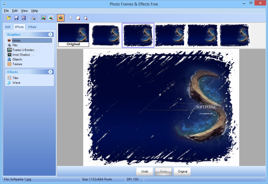Click the Tiles effect icon
Viewport: 268px width, 184px height.
[9, 78]
